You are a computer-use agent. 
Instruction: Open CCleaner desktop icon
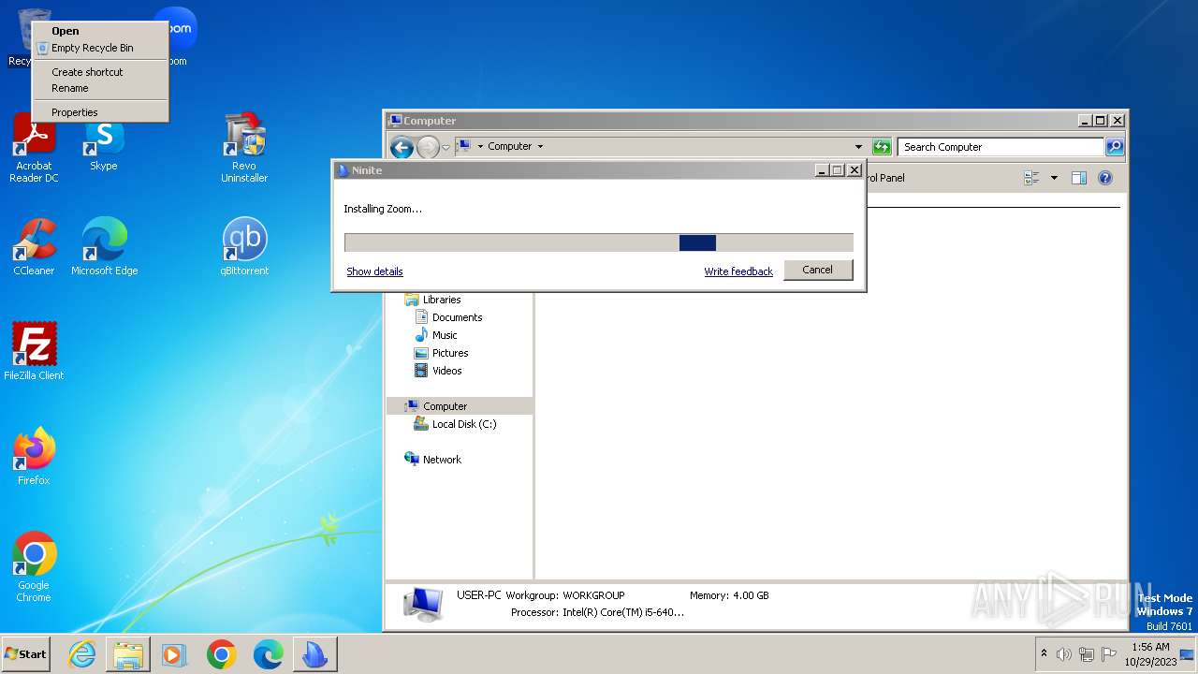pos(34,247)
